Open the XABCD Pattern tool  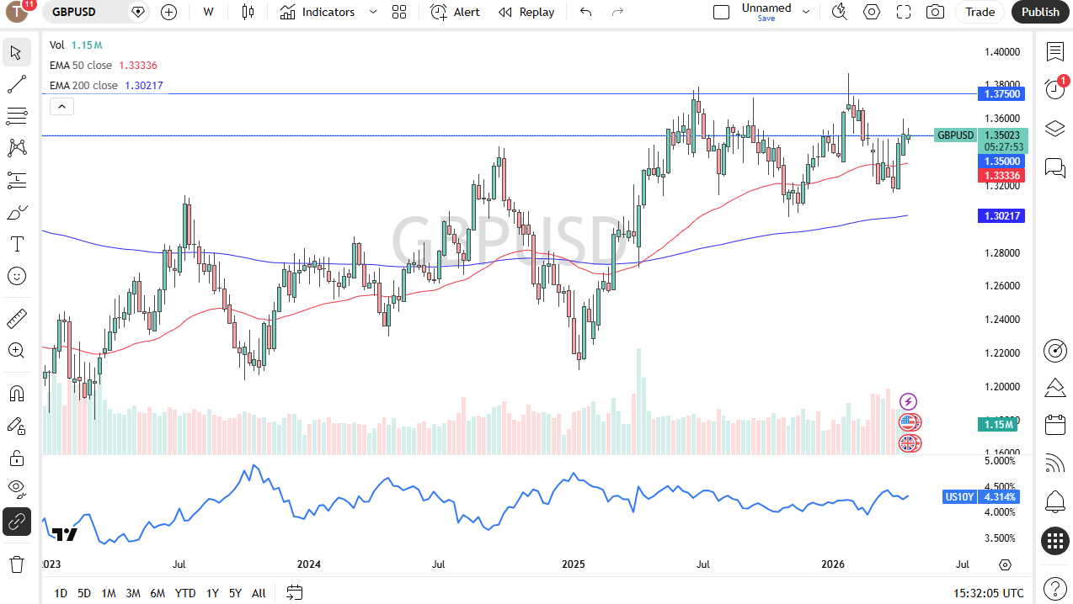click(x=17, y=148)
